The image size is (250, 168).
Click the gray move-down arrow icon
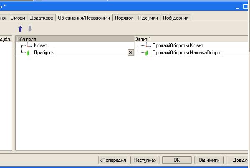click(x=30, y=29)
